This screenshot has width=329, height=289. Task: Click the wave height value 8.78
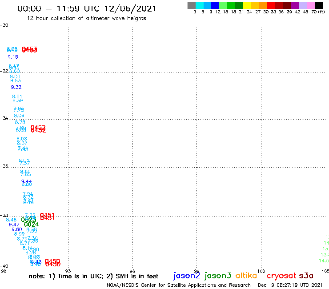click(x=20, y=122)
